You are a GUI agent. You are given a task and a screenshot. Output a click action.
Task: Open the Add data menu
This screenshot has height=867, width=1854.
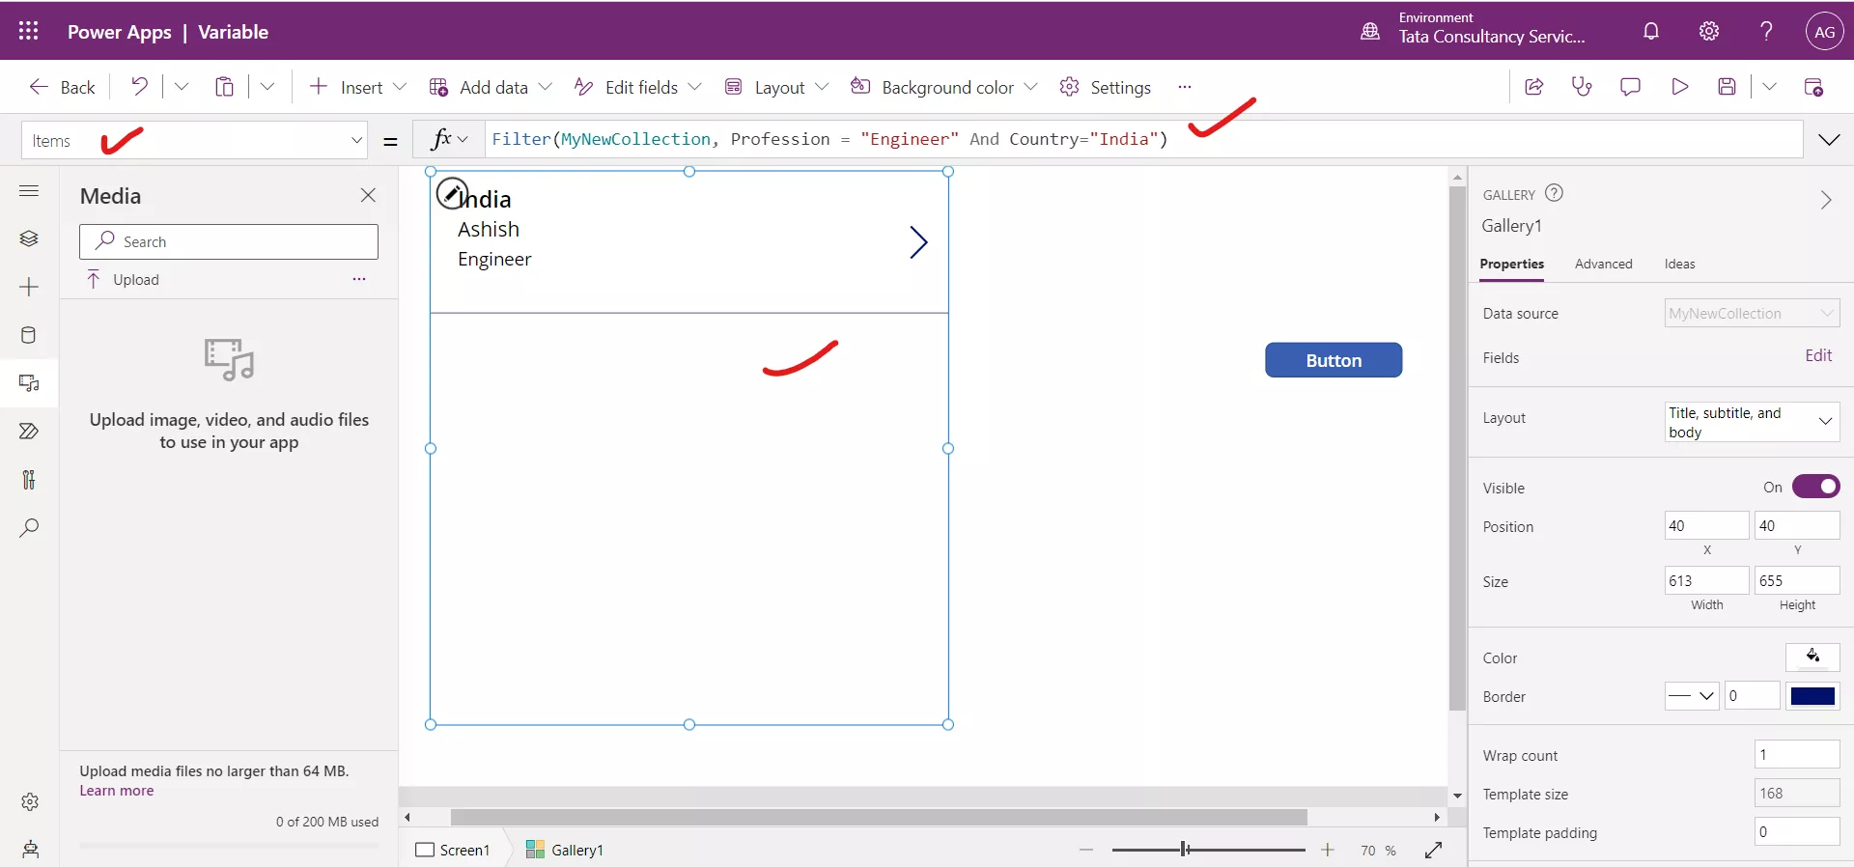(491, 87)
